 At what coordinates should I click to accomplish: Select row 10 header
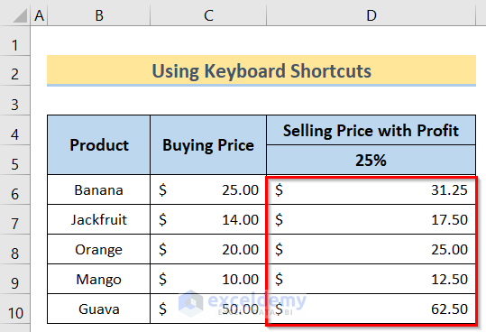click(14, 309)
